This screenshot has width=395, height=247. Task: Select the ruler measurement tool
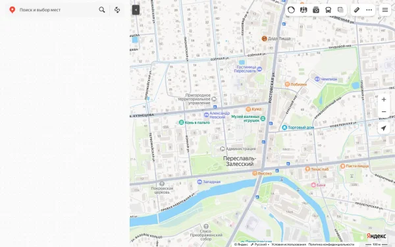tap(357, 10)
